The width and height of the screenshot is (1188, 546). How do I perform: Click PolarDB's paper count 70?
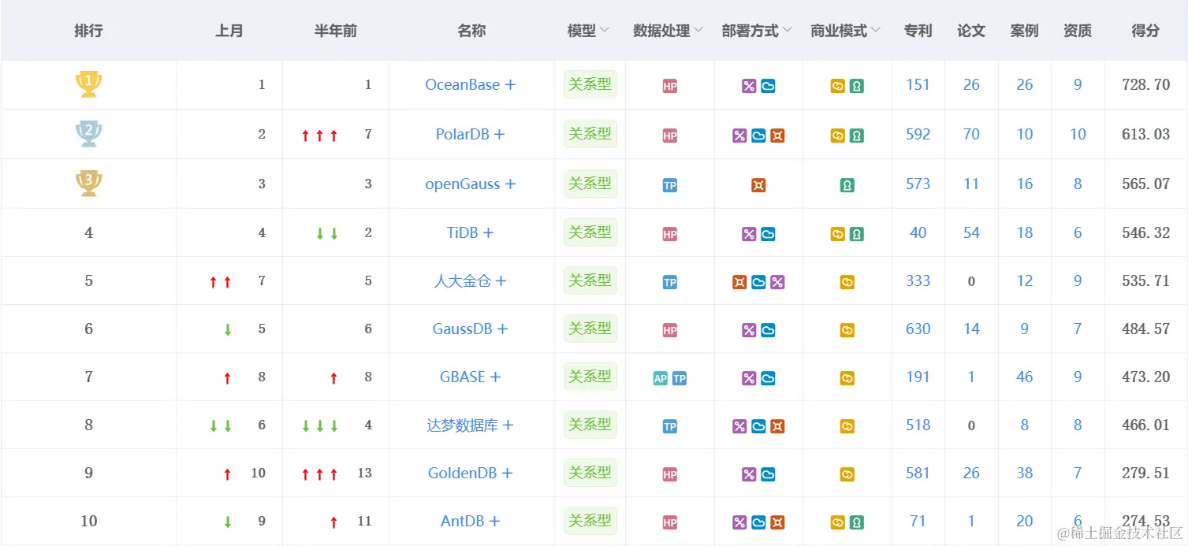tap(971, 135)
